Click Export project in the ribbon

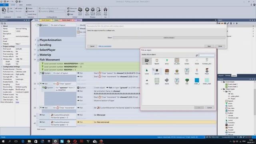pos(98,11)
